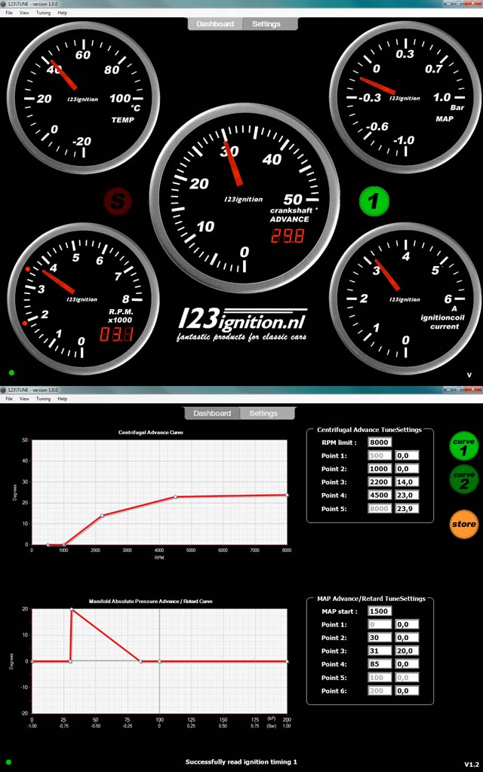Click Centrifugal Point 5 degrees field showing 23,9
The height and width of the screenshot is (772, 483).
[x=407, y=509]
